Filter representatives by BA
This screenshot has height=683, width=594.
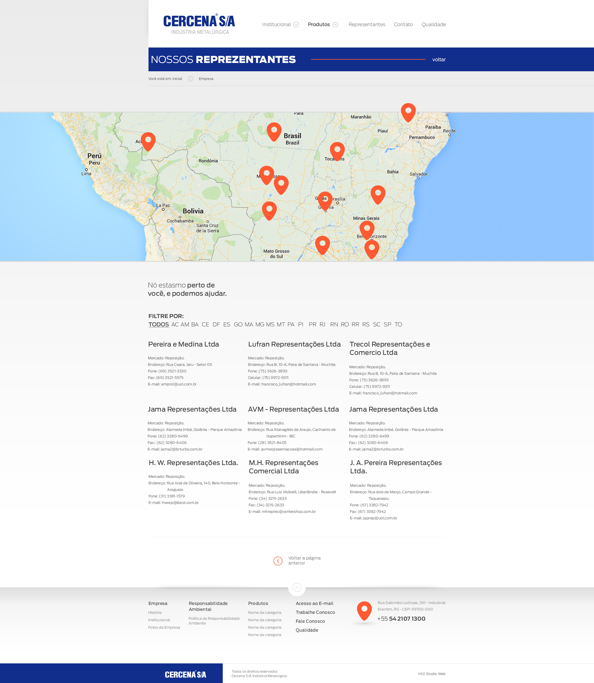click(x=195, y=325)
